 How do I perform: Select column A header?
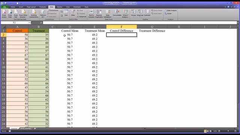tap(17, 27)
